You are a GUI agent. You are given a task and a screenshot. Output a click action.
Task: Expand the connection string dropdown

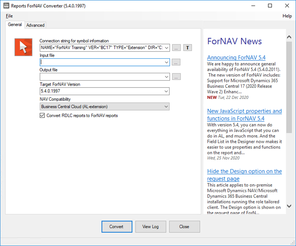(166, 48)
